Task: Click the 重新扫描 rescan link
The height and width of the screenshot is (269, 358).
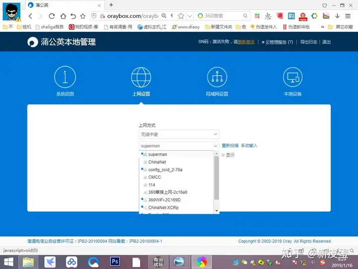Action: pos(230,145)
